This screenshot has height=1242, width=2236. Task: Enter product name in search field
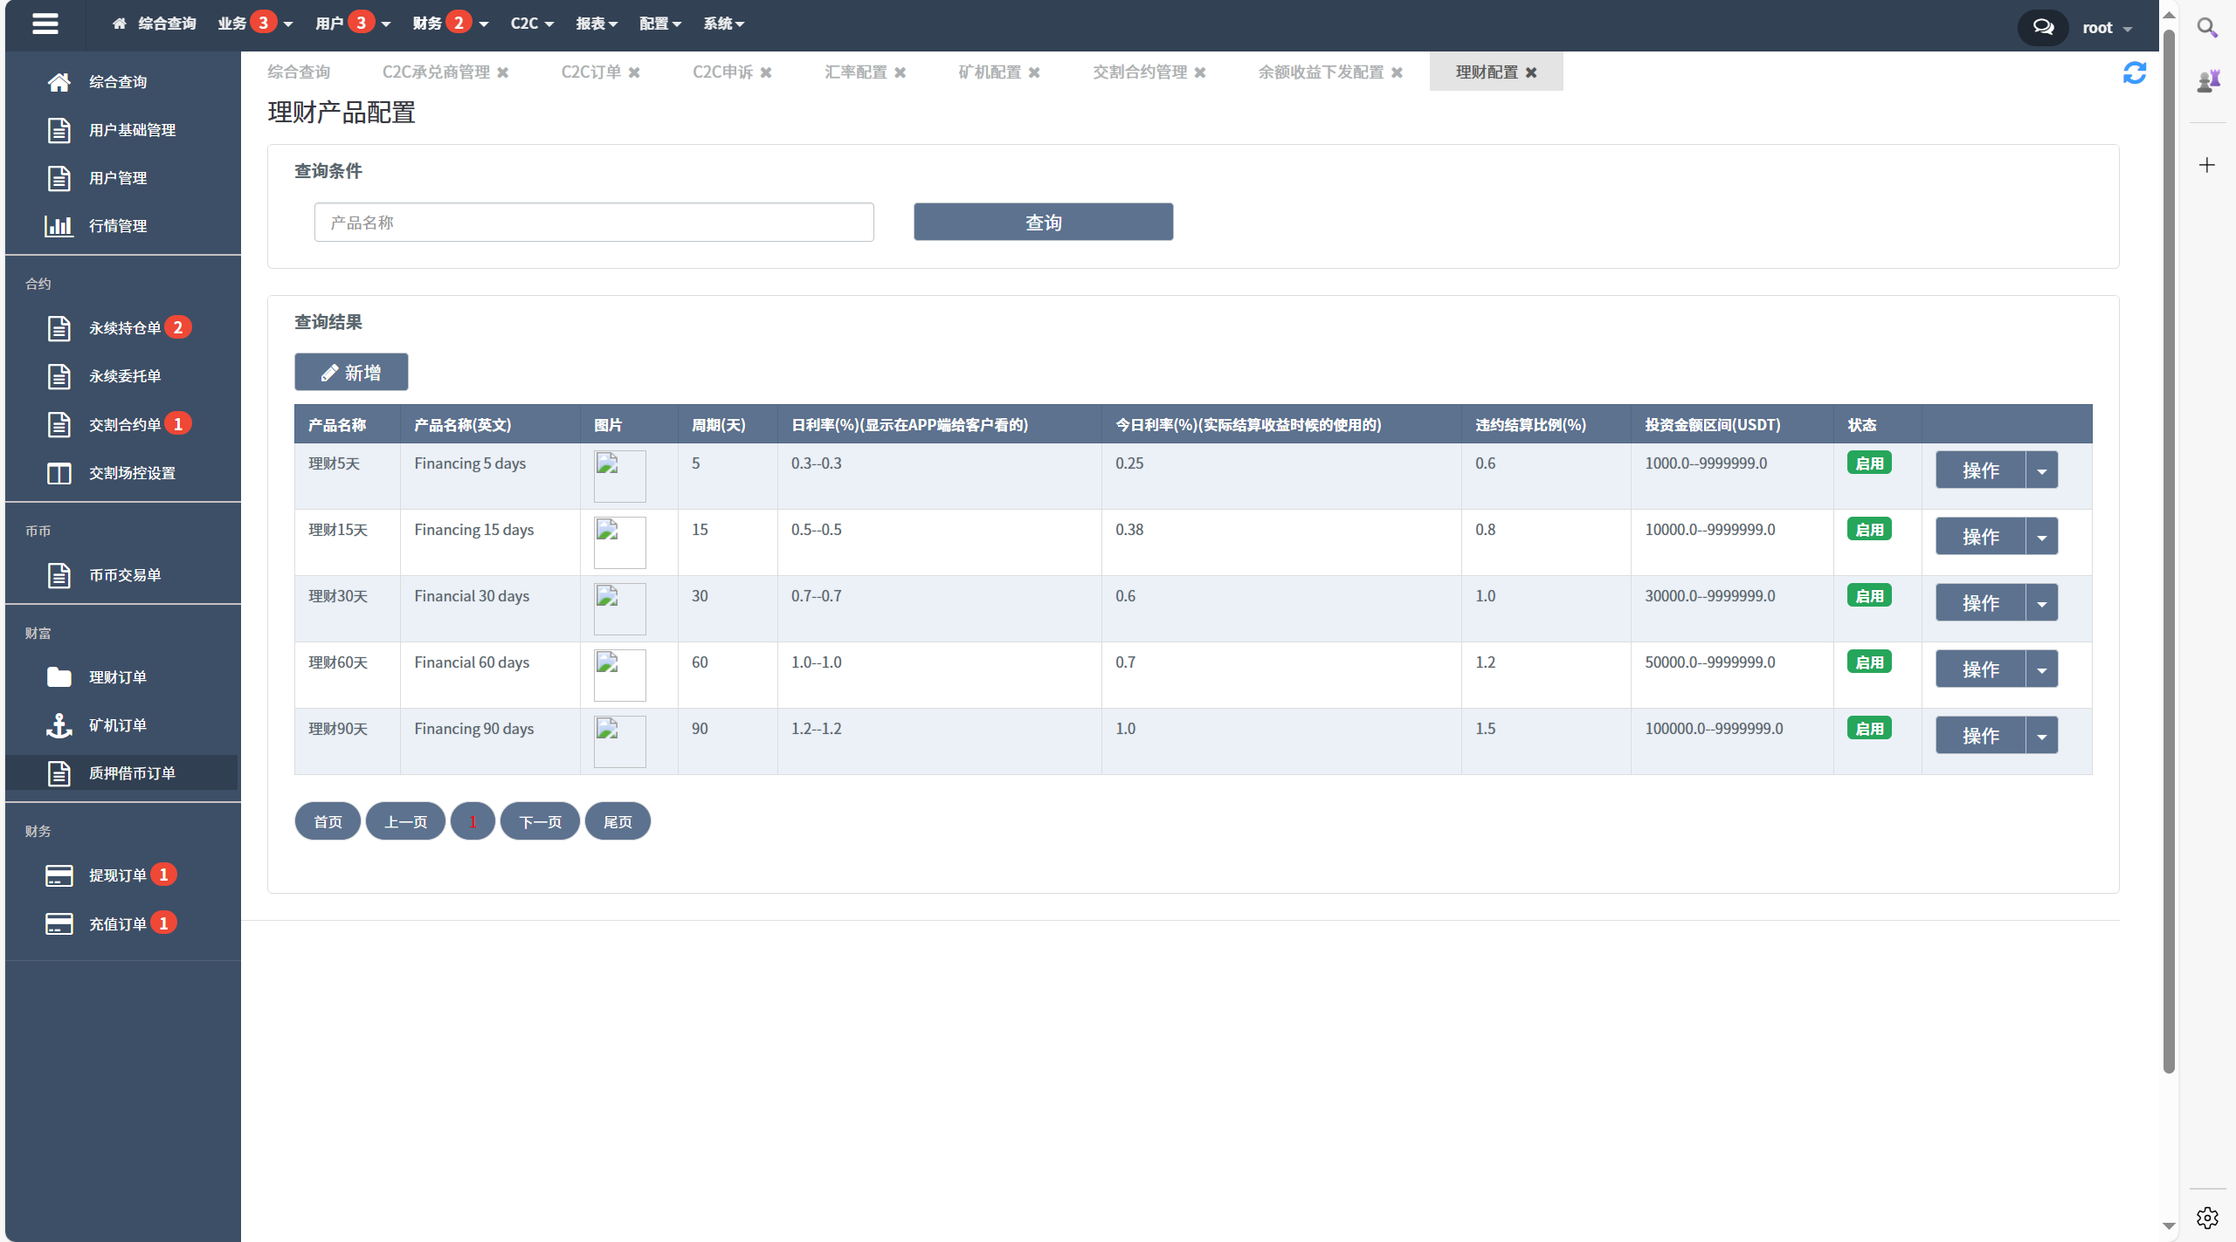(597, 222)
